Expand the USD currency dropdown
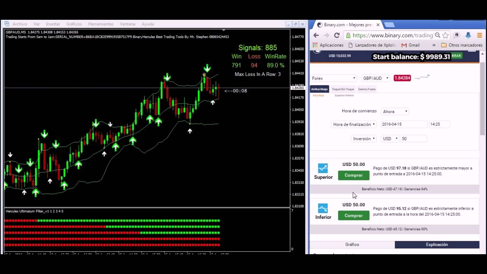487x274 pixels. pos(390,139)
